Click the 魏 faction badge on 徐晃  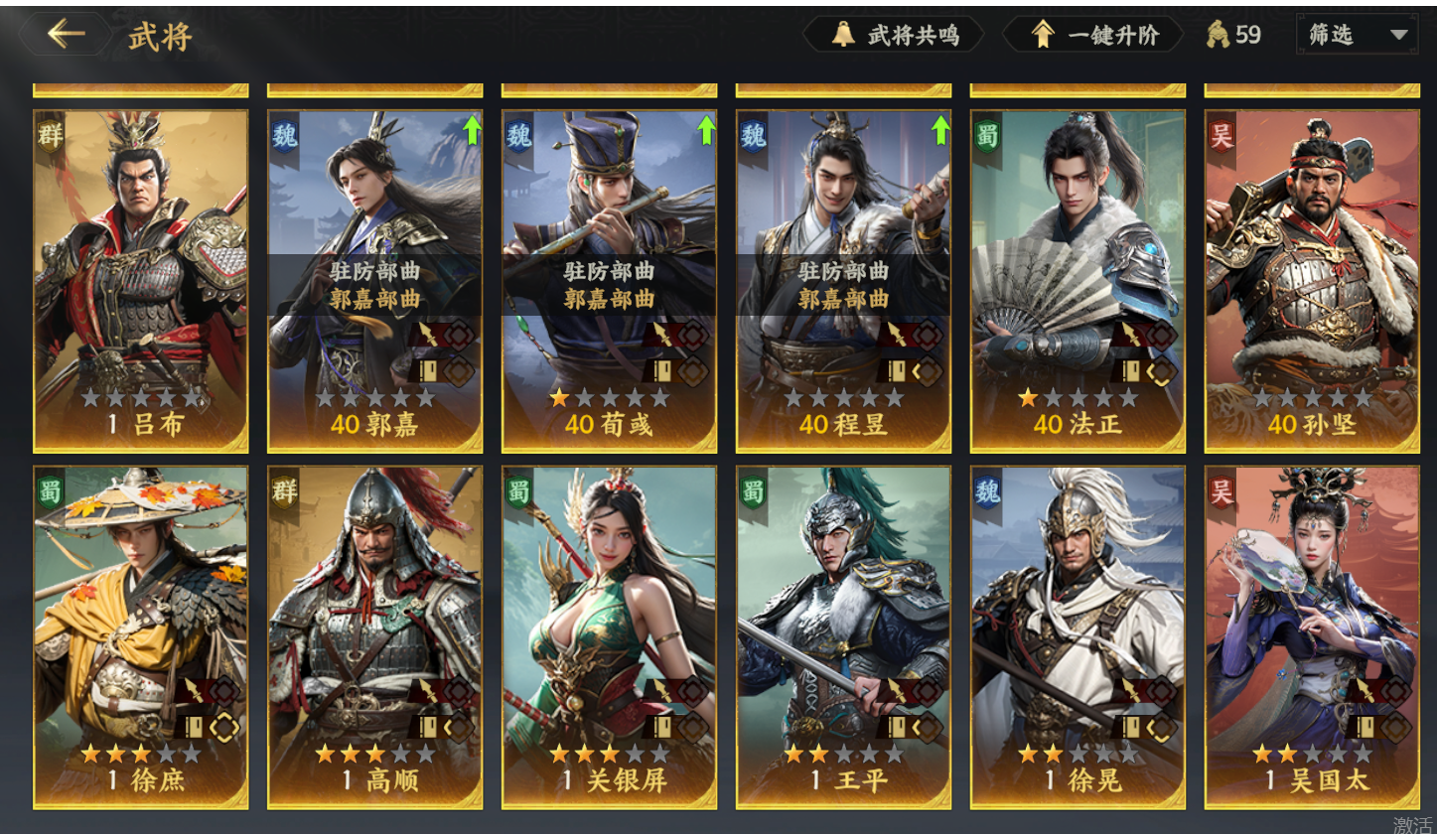[x=988, y=492]
